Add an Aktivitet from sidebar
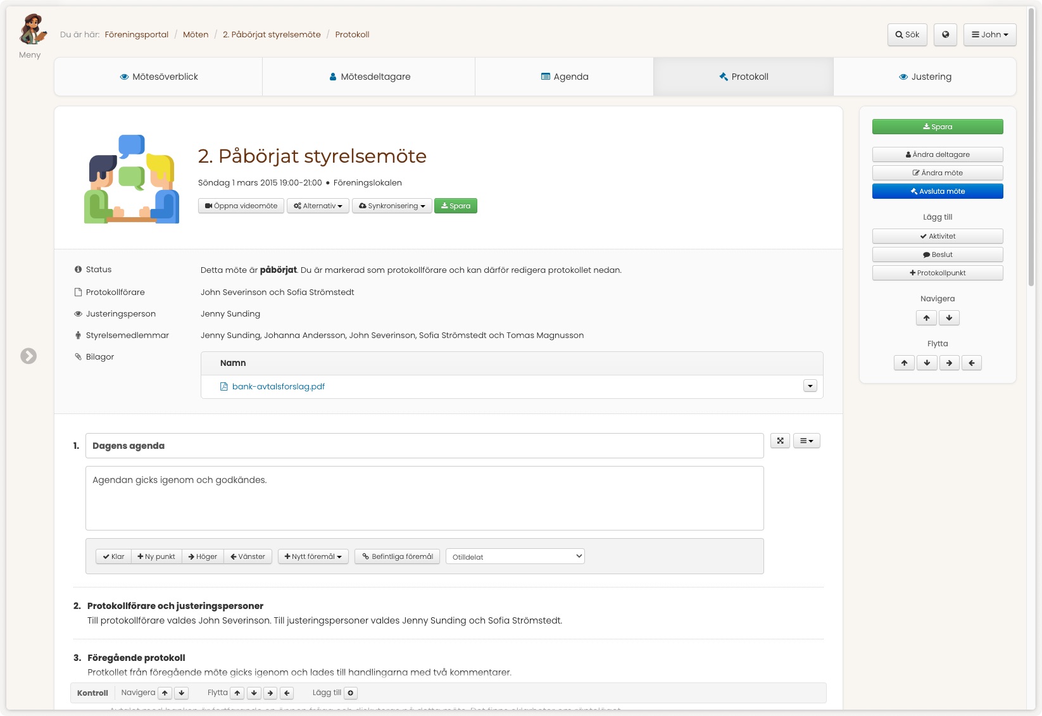Viewport: 1042px width, 716px height. point(938,236)
